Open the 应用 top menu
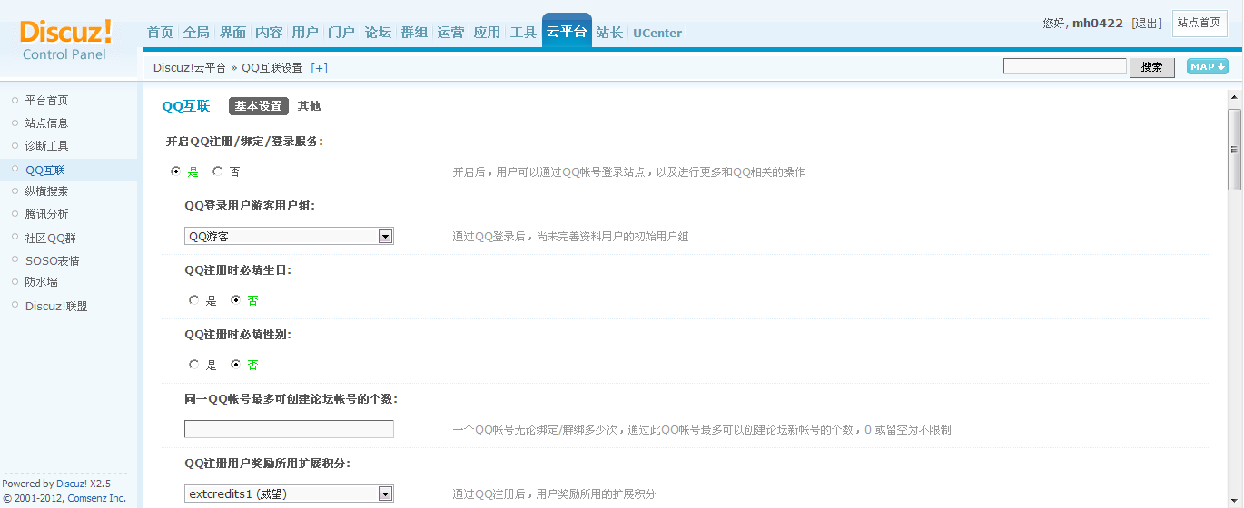The image size is (1244, 508). click(x=487, y=33)
